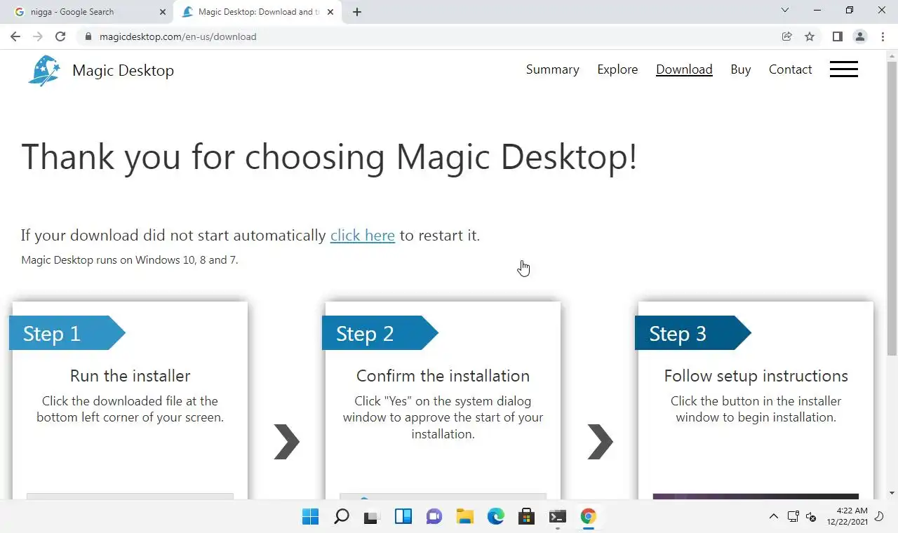Screen dimensions: 898x533
Task: Open the night mode notification icon
Action: point(880,517)
